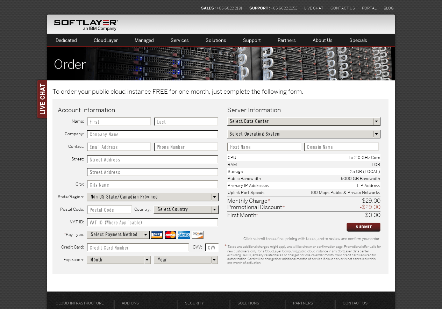
Task: Open Select Payment Method dropdown
Action: (118, 235)
